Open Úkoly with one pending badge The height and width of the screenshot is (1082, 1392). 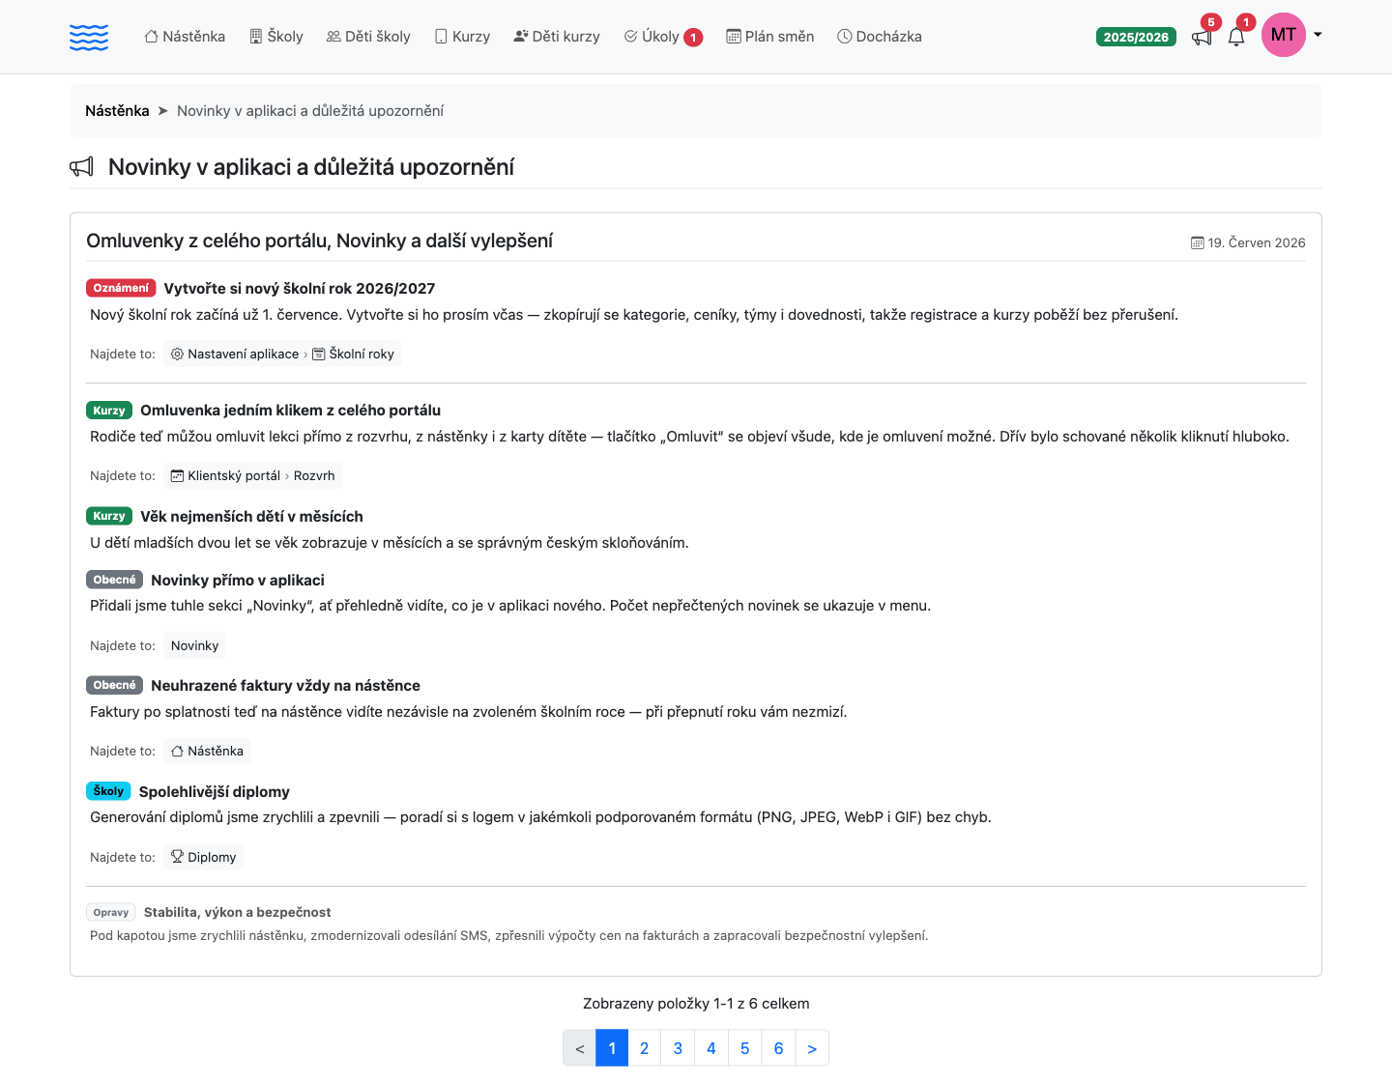tap(663, 37)
